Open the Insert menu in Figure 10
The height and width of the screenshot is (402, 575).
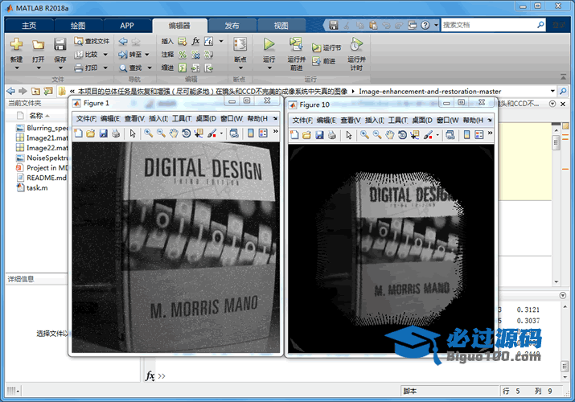pos(375,120)
